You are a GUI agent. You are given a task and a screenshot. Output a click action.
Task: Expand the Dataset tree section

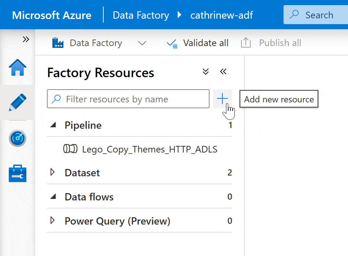tap(53, 172)
